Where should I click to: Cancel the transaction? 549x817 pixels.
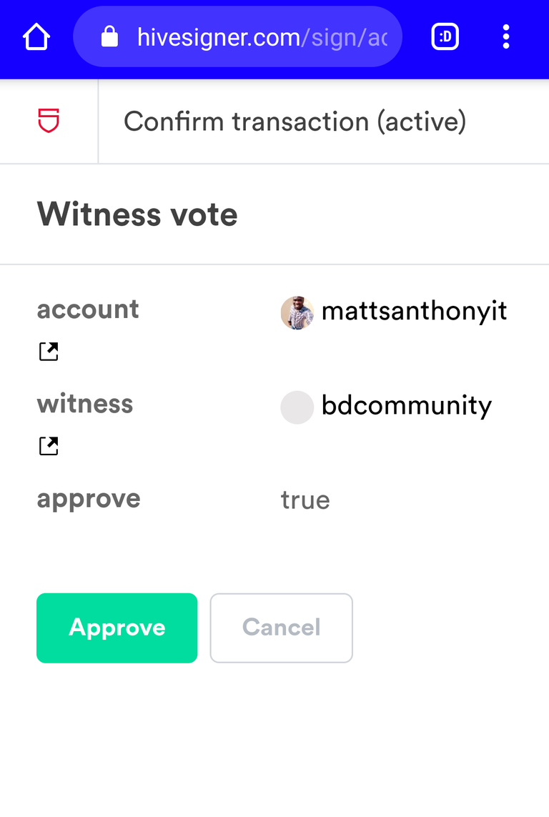click(281, 628)
